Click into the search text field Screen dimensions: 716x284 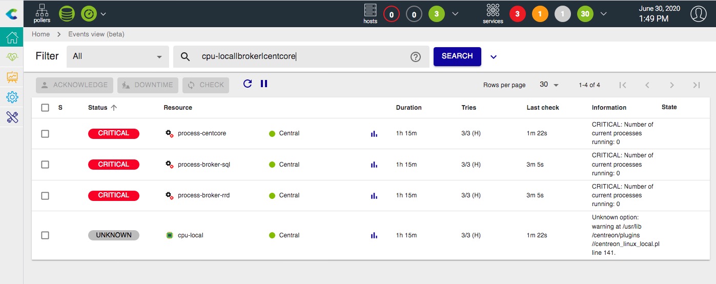point(302,56)
